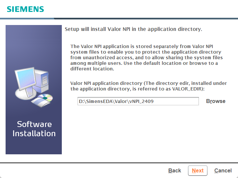
Task: Click the application directory path field
Action: (x=138, y=101)
